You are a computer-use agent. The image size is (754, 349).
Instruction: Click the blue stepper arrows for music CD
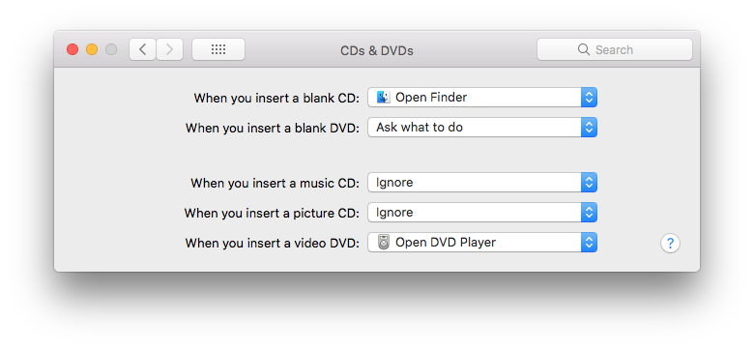pos(589,183)
